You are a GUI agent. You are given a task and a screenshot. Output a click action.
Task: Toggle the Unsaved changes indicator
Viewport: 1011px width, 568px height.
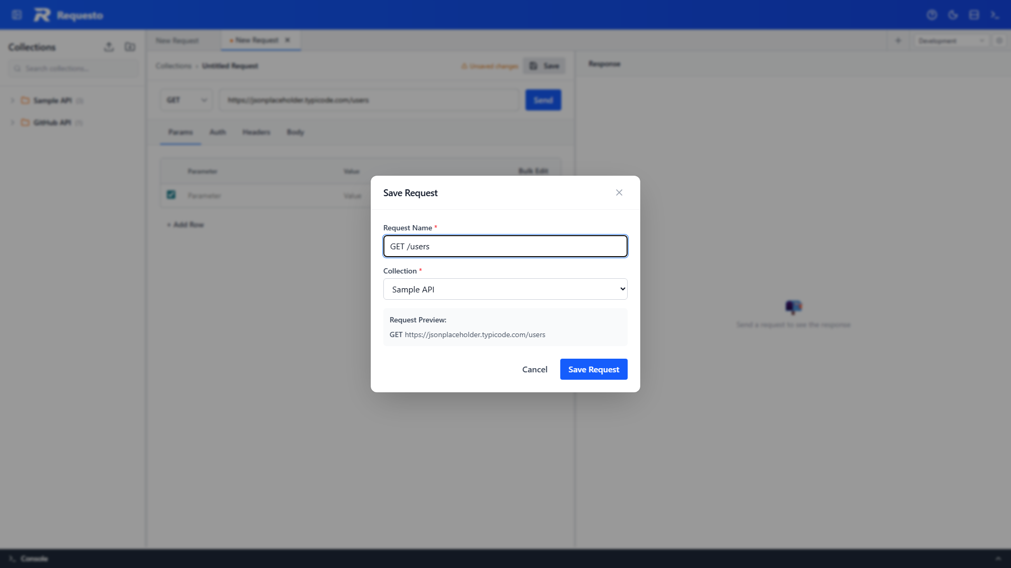(489, 66)
